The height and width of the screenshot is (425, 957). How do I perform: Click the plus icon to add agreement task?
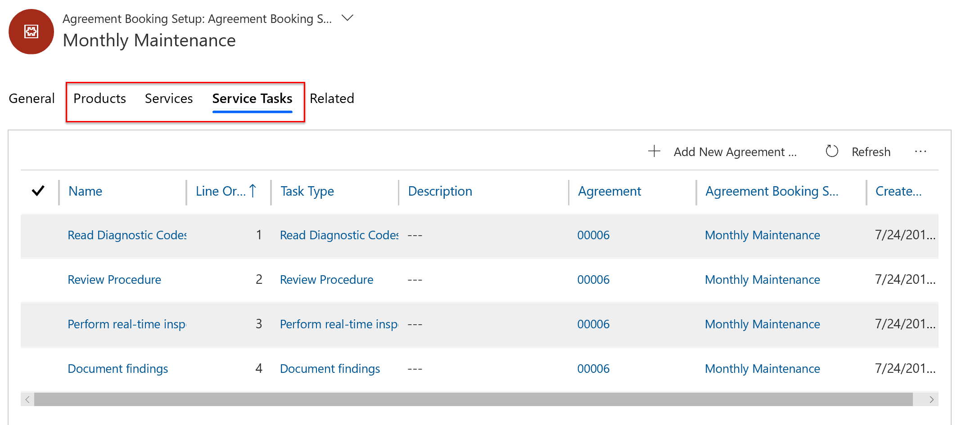pos(654,151)
